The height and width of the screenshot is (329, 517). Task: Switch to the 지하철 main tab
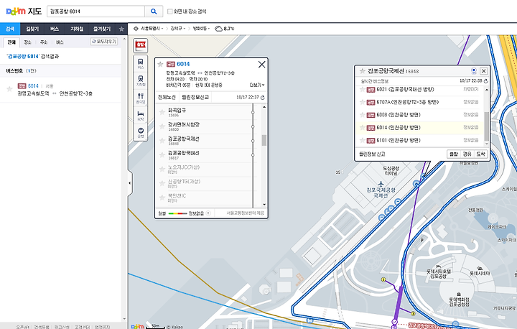[77, 29]
